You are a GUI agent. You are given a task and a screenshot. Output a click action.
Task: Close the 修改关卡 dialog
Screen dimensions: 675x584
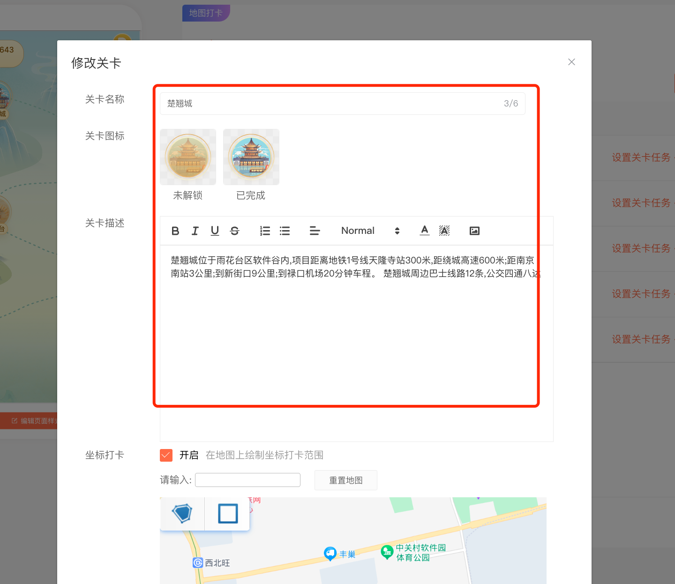tap(571, 62)
